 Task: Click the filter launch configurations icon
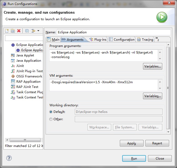pos(33,31)
